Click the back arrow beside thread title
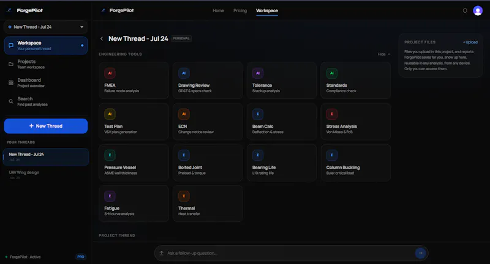This screenshot has height=264, width=490. (x=102, y=38)
